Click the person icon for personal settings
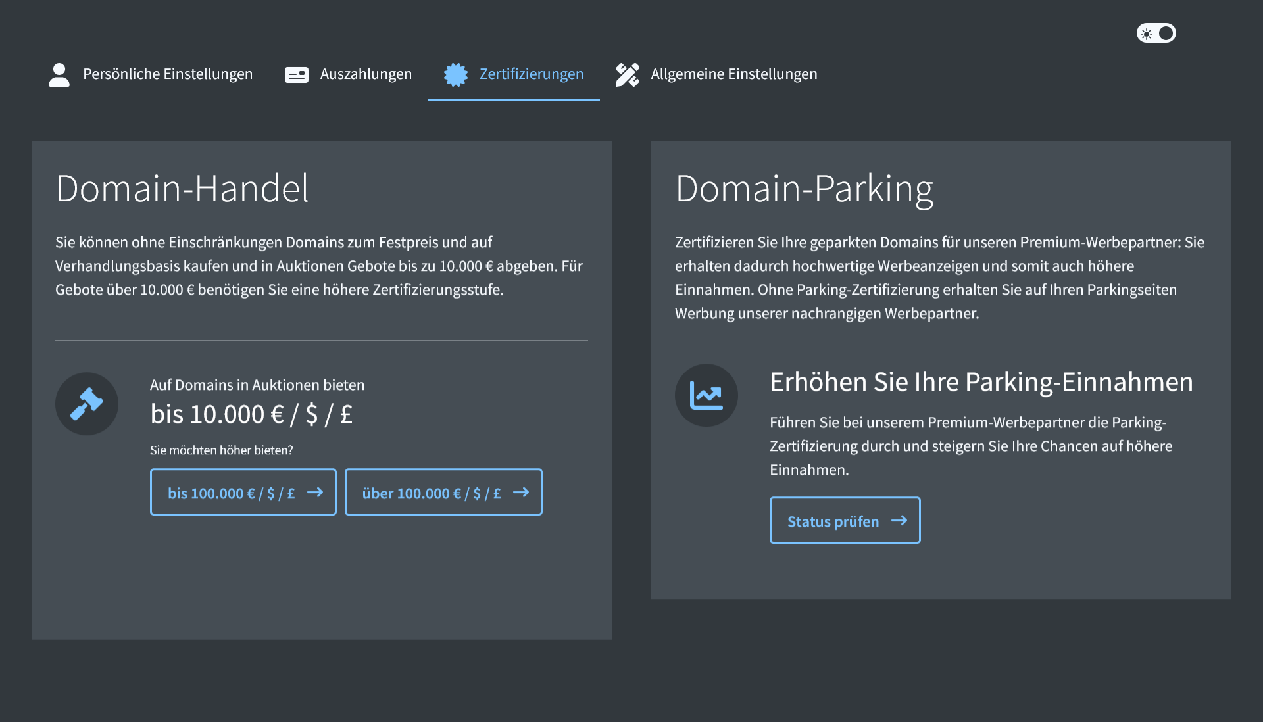The image size is (1263, 722). [59, 74]
